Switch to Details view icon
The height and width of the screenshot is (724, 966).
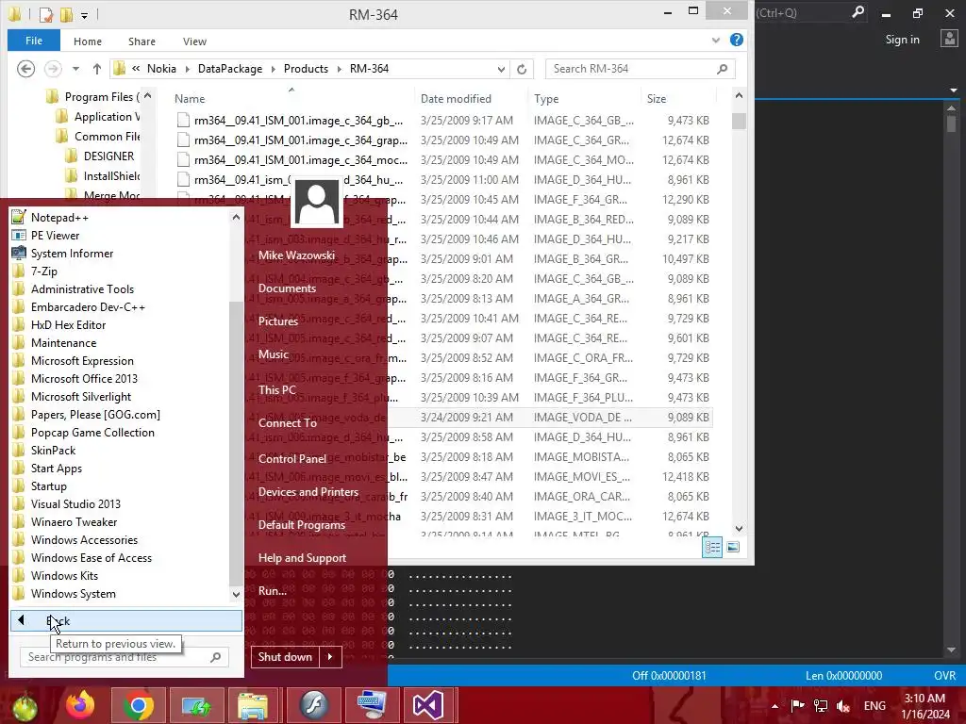pos(713,548)
